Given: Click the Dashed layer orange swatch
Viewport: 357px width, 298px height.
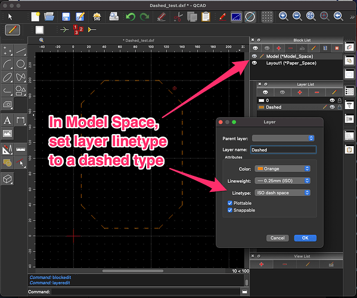Looking at the screenshot, I should [262, 107].
